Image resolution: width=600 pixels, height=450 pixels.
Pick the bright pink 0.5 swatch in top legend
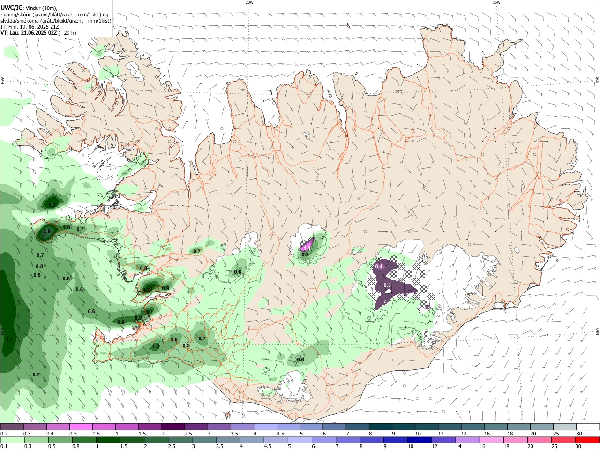pos(81,427)
